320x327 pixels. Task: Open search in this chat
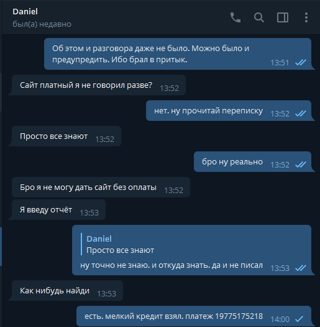[x=259, y=17]
